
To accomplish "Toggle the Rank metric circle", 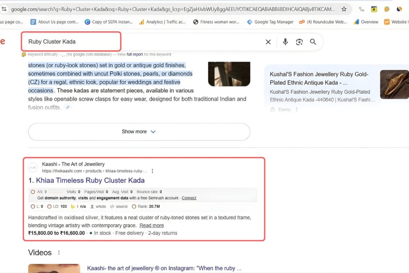I will [x=135, y=206].
